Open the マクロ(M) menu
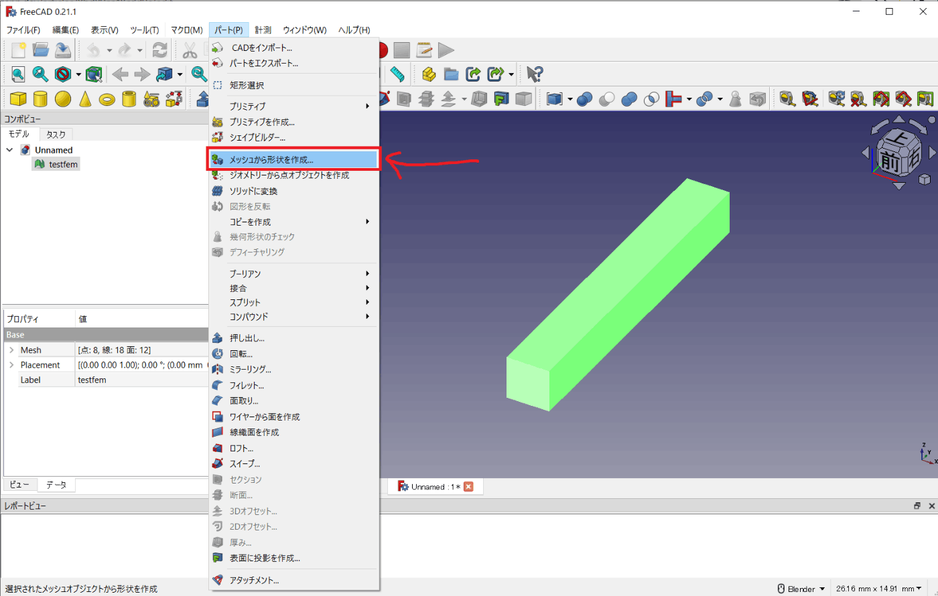The image size is (938, 596). pos(186,30)
